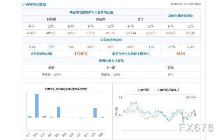Viewport: 224px width, 140px height.
Task: Click the commercial short value 81786
Action: coord(111,33)
